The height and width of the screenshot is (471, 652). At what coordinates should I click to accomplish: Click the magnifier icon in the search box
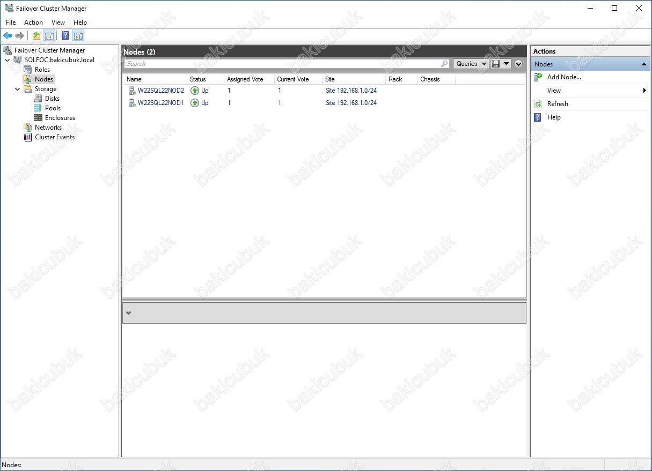(444, 64)
